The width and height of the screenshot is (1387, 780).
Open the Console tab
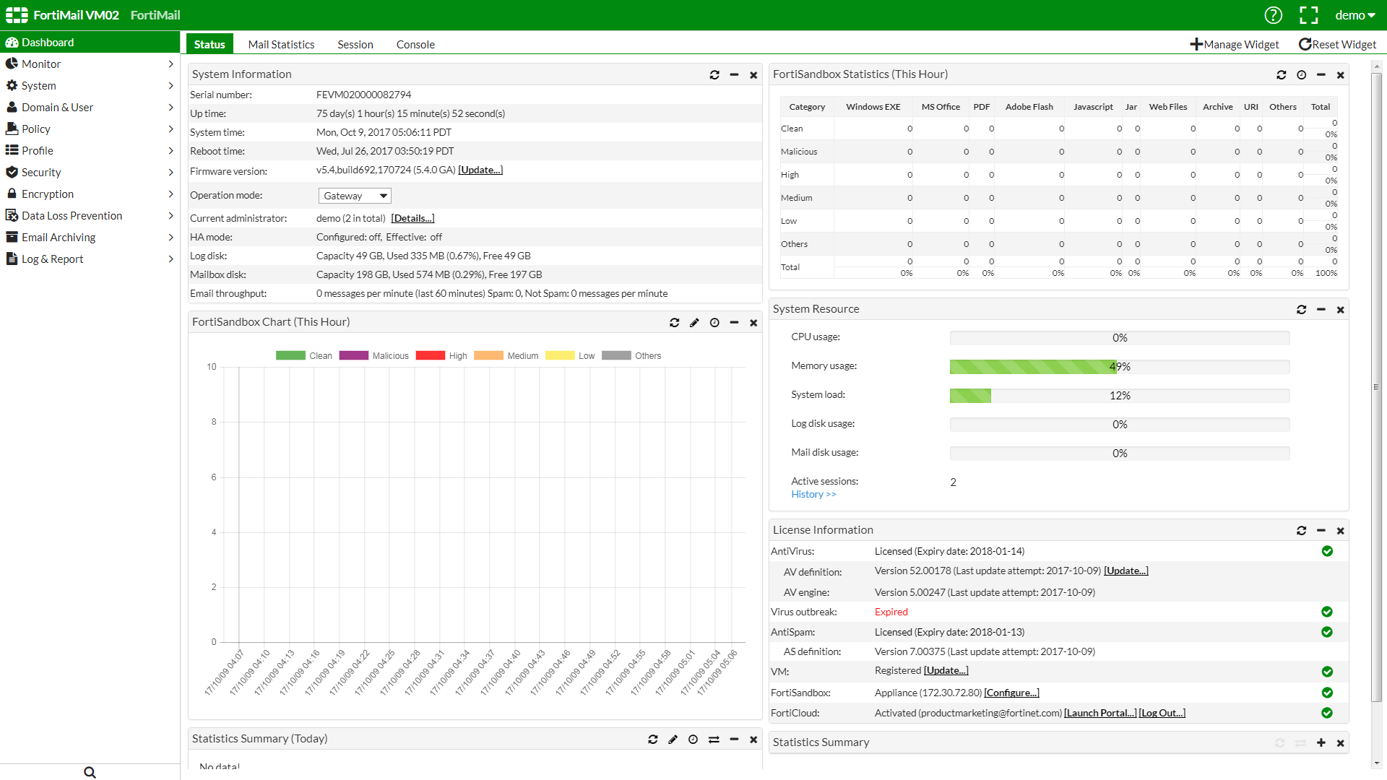(x=415, y=45)
